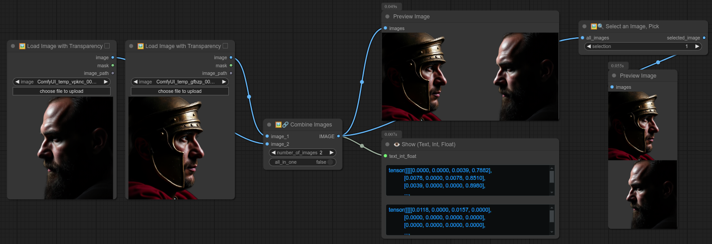Click choose file to upload in second loader node

click(180, 91)
